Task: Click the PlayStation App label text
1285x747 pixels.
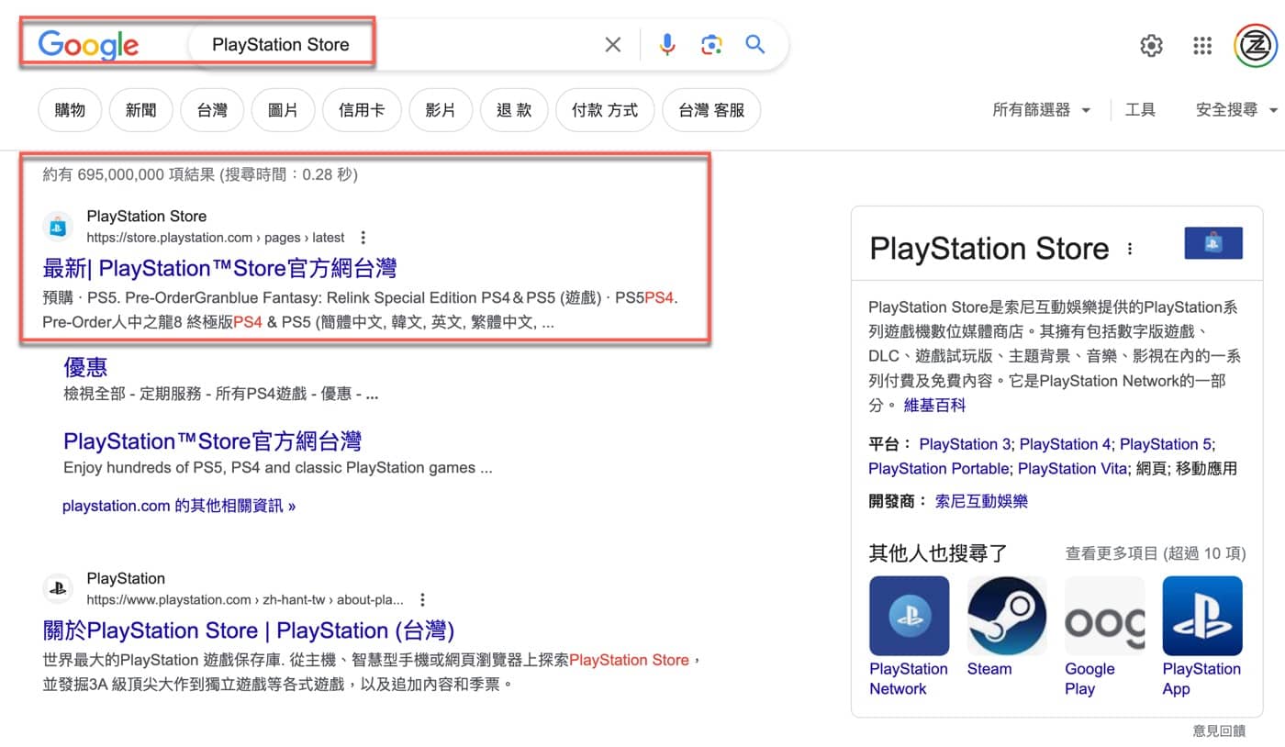Action: point(1201,679)
